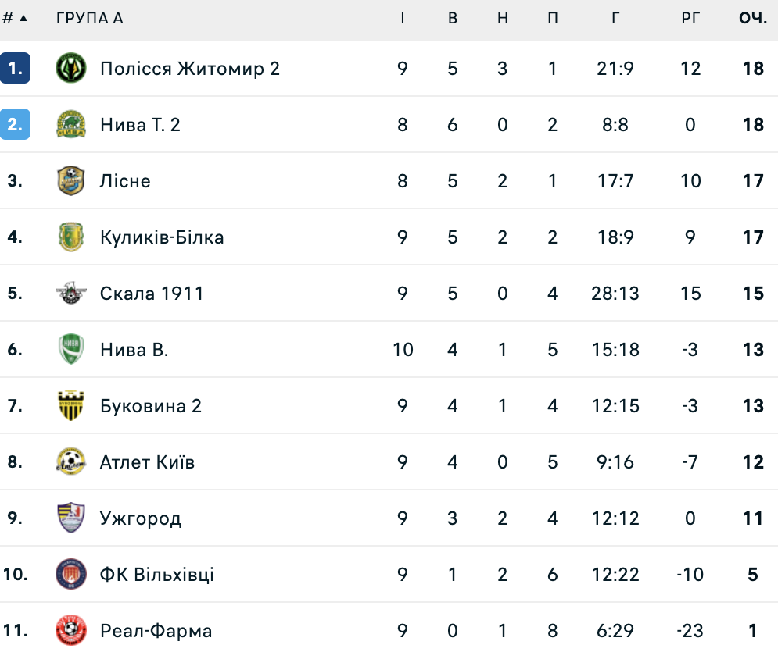Sort by В wins column header

(453, 18)
